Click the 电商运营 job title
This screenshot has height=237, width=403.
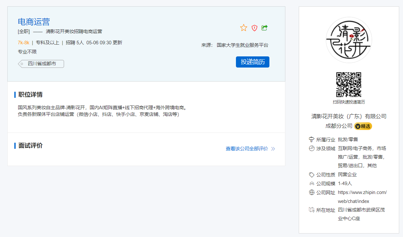tap(34, 22)
